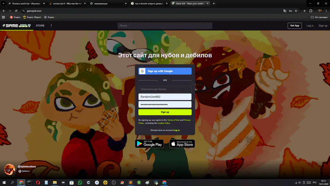This screenshot has width=330, height=186.
Task: Bookmark this page with the star icon
Action: 296,11
